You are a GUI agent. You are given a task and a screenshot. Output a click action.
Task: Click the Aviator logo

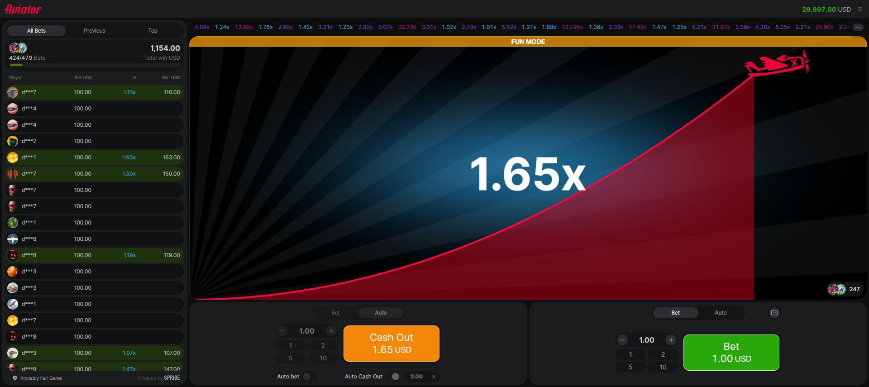tap(23, 9)
